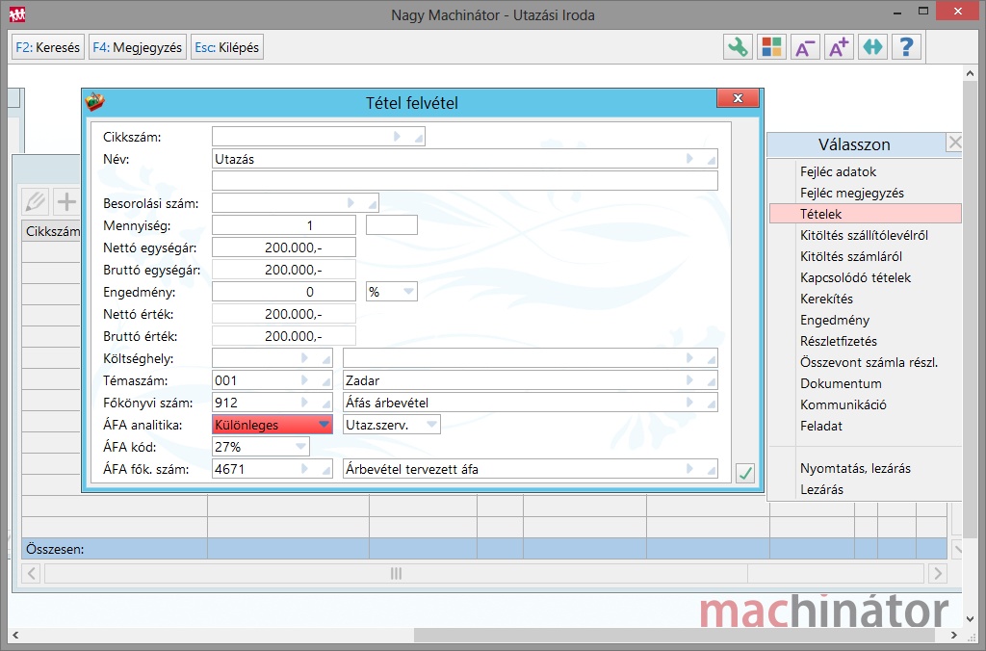Click Főkönyvi szám 912 lookup arrow
986x651 pixels.
pyautogui.click(x=304, y=403)
